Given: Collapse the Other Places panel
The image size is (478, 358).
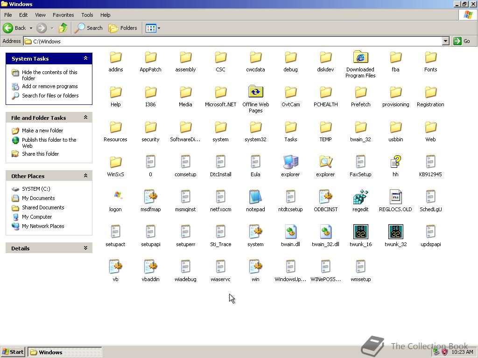Looking at the screenshot, I should pos(86,176).
